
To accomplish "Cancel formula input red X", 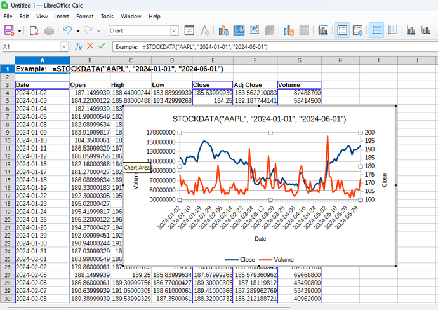I will pos(90,46).
